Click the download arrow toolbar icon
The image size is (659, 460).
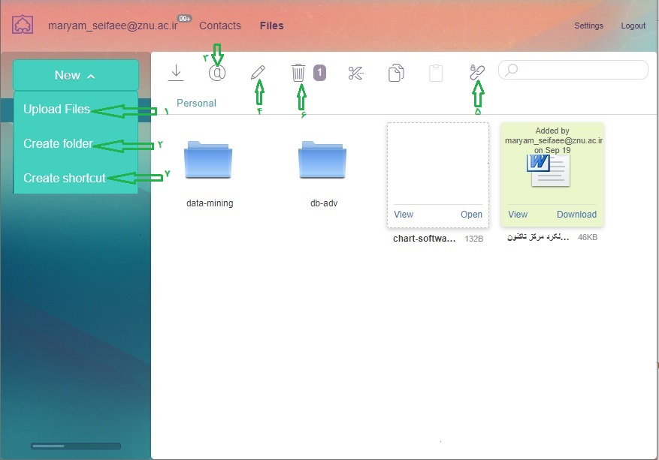point(176,73)
